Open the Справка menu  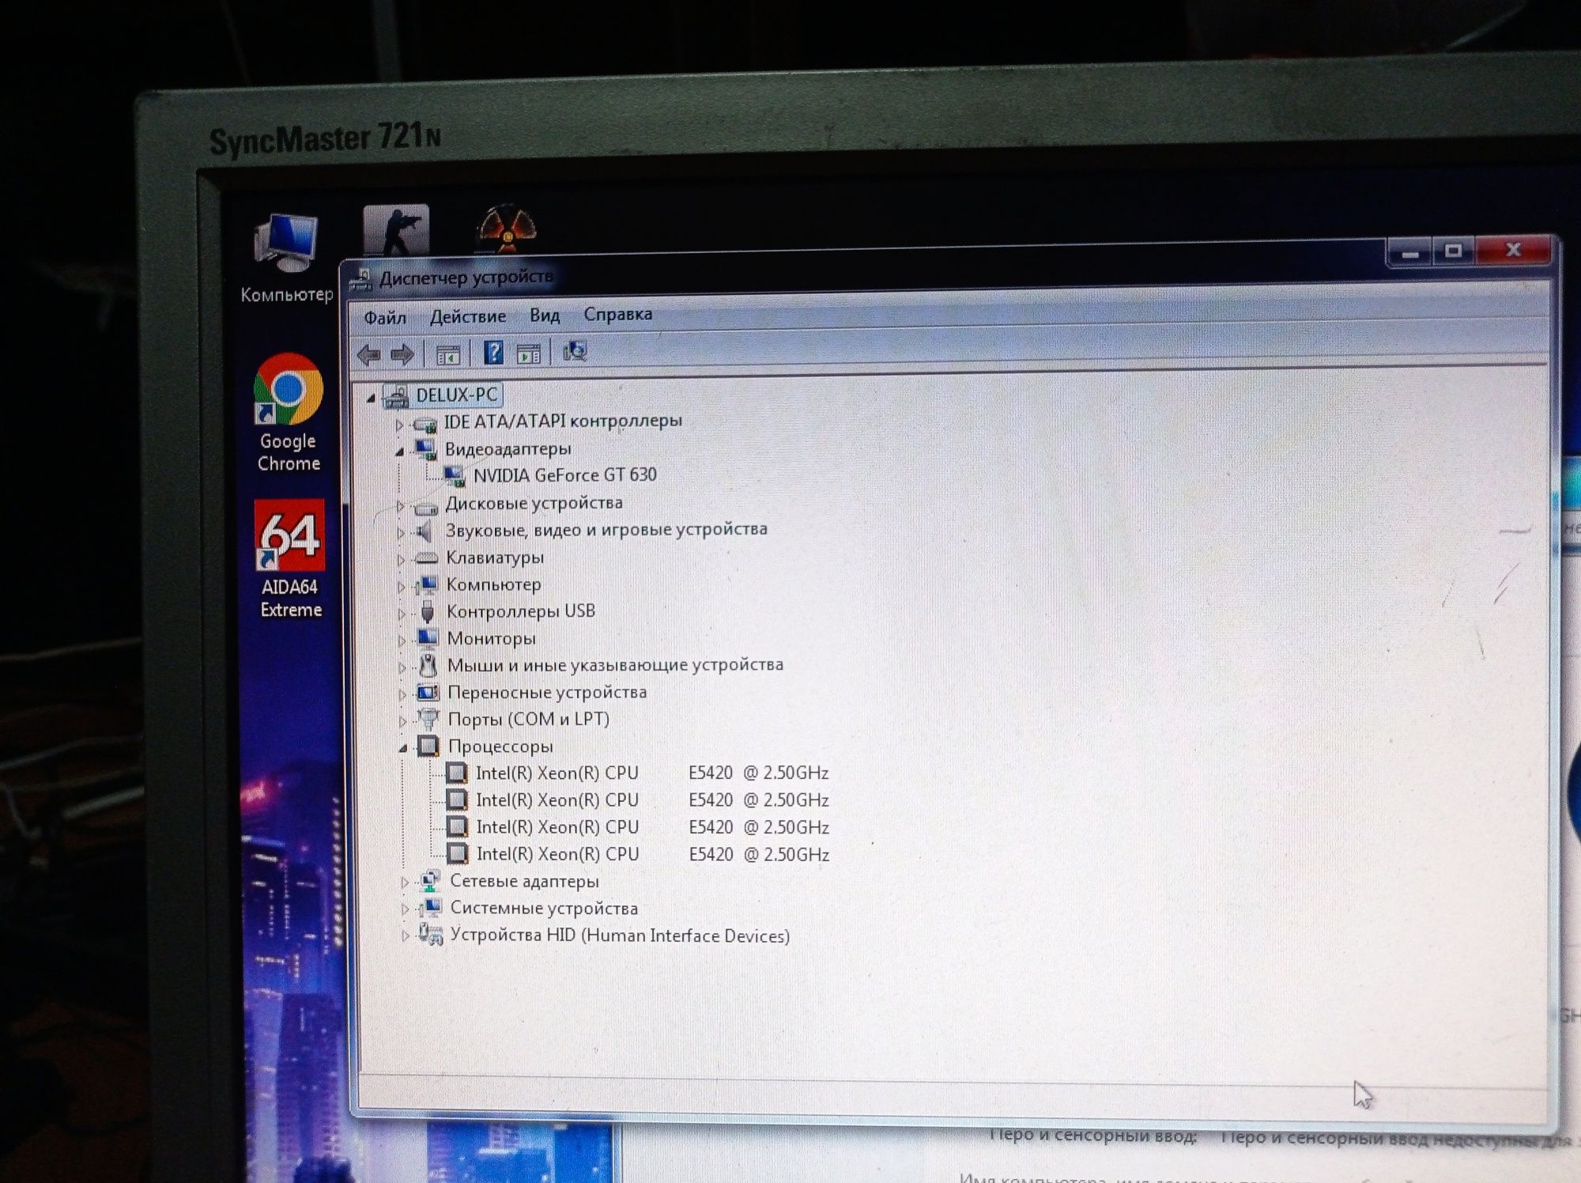[618, 314]
